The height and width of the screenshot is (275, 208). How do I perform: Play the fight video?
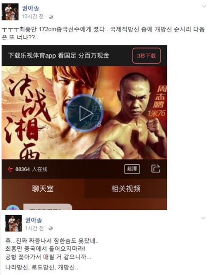point(84,113)
